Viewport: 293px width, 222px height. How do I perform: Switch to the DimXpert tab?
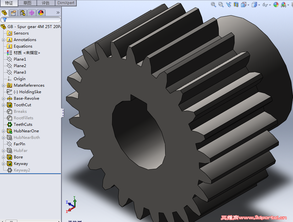click(x=66, y=3)
